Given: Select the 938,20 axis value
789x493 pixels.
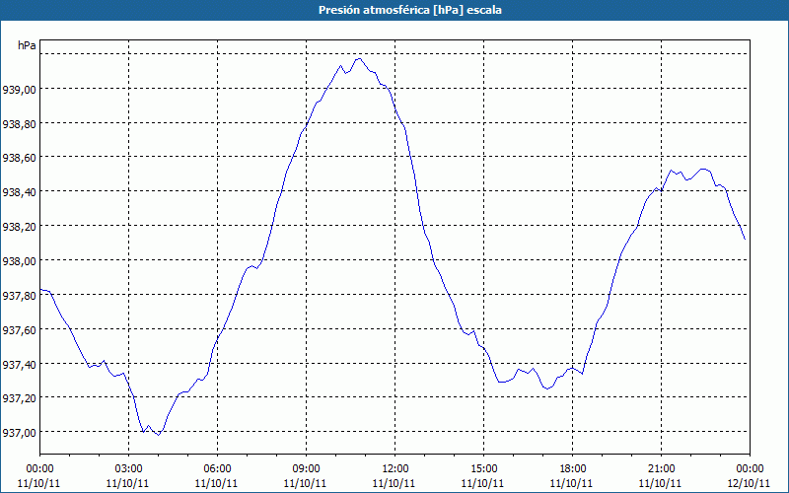Looking at the screenshot, I should pyautogui.click(x=20, y=227).
